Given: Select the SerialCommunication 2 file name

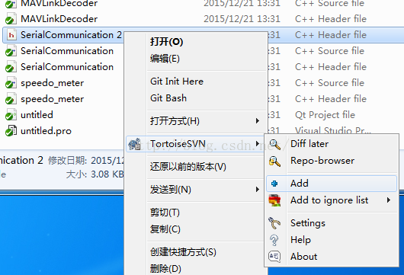Looking at the screenshot, I should click(71, 35).
